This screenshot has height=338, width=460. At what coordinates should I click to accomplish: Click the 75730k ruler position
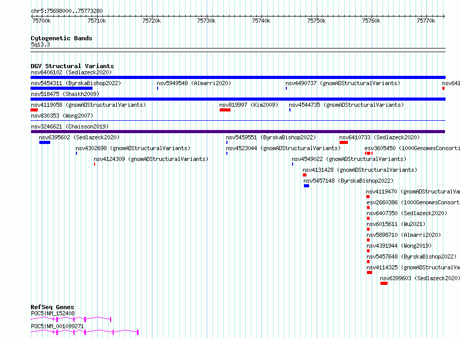(x=206, y=21)
